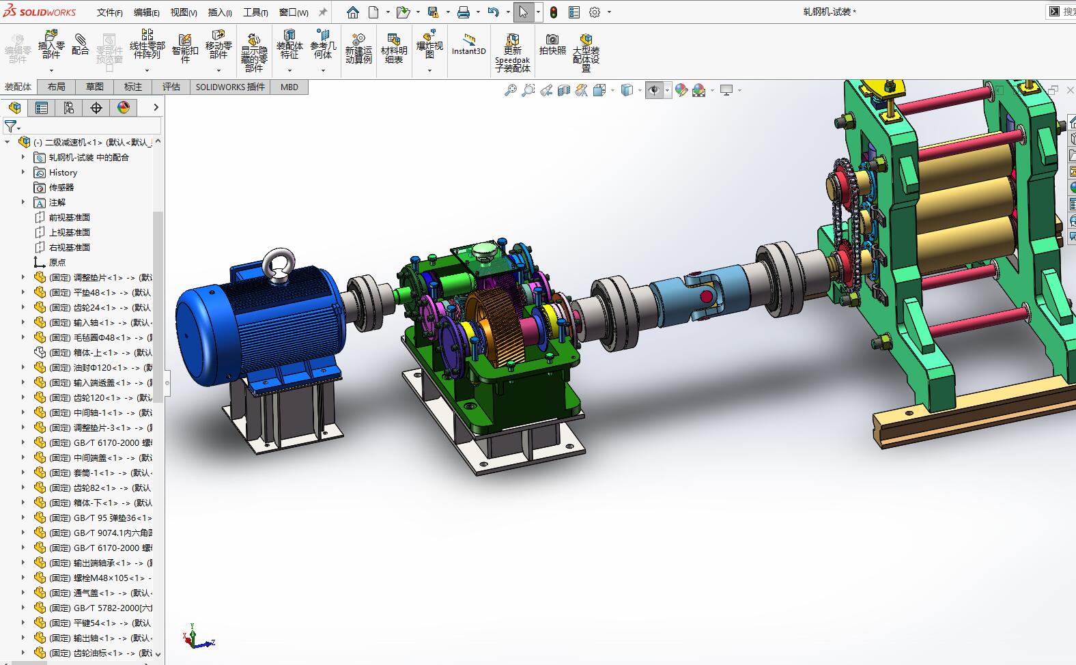Open the View Orientation dropdown arrow
1076x665 pixels.
tap(612, 90)
